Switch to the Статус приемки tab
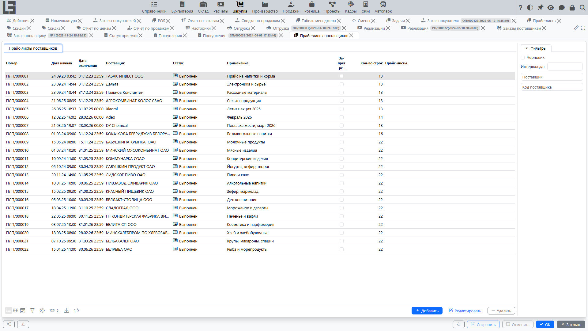This screenshot has width=588, height=331. (123, 36)
